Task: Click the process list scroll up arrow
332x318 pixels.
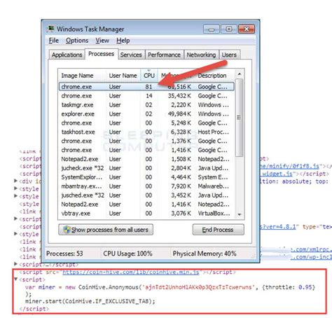Action: coord(240,74)
